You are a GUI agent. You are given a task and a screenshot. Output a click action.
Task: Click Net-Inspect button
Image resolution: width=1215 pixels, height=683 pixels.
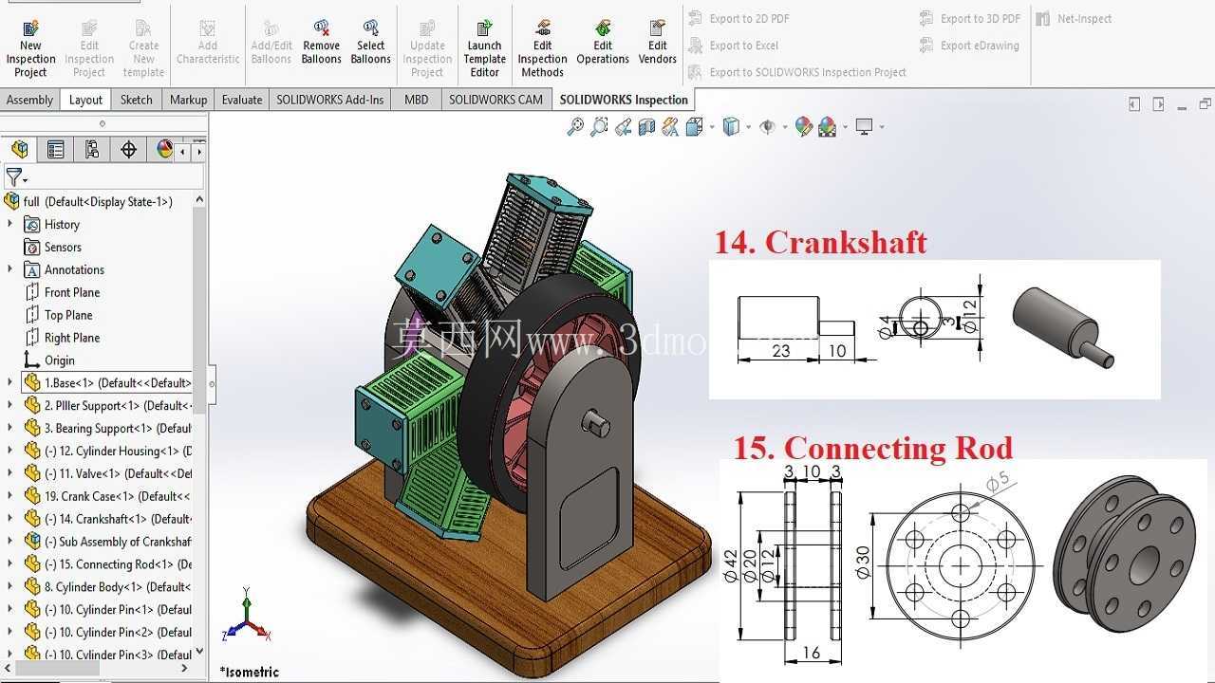click(1074, 18)
